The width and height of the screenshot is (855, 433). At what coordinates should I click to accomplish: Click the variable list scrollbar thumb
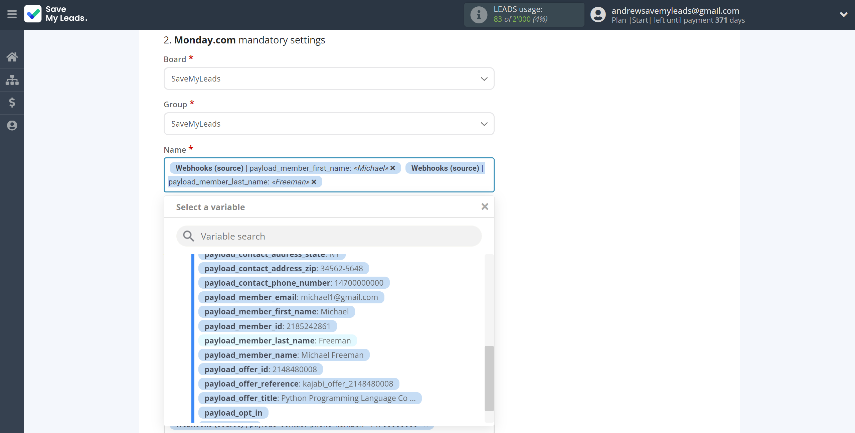[x=489, y=378]
